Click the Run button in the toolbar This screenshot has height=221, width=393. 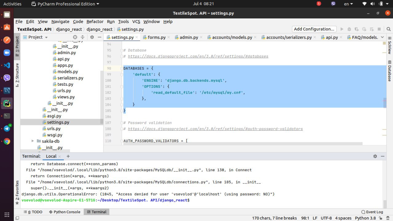pyautogui.click(x=342, y=29)
